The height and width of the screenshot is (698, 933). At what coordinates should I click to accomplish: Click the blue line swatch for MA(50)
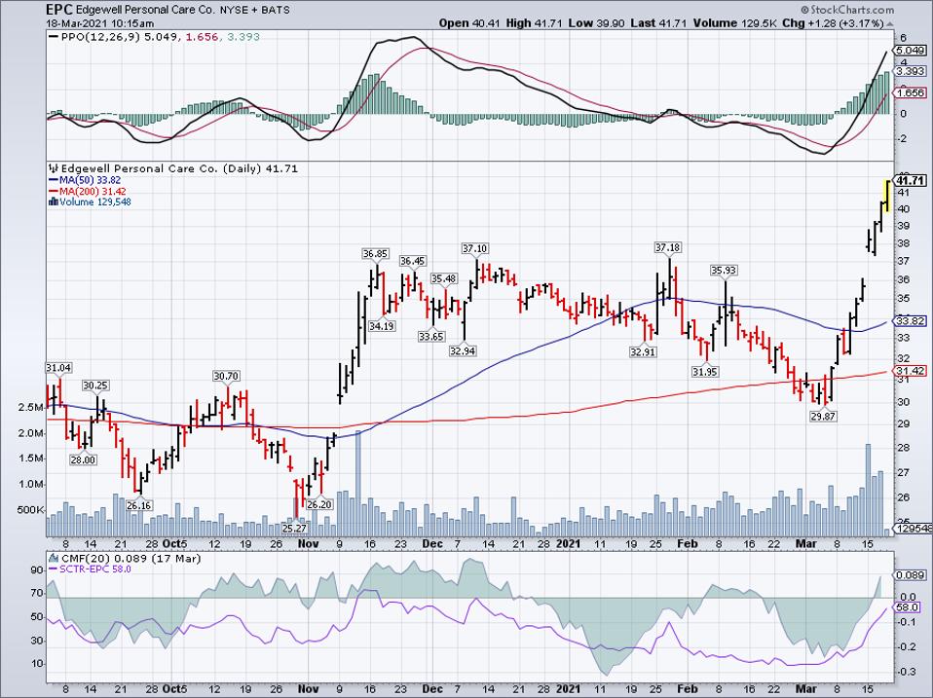(x=53, y=180)
